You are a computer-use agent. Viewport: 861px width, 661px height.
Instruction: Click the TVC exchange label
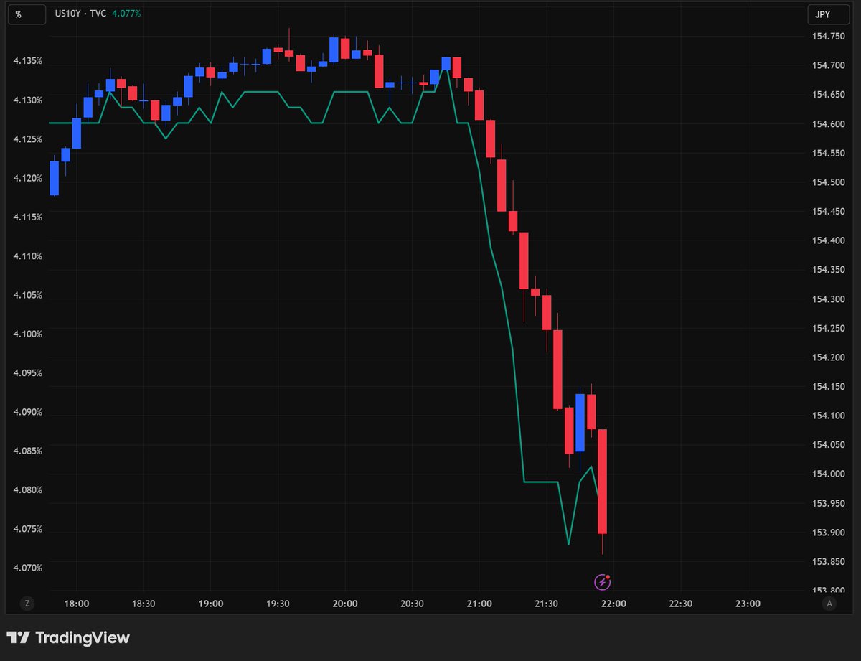click(x=97, y=13)
